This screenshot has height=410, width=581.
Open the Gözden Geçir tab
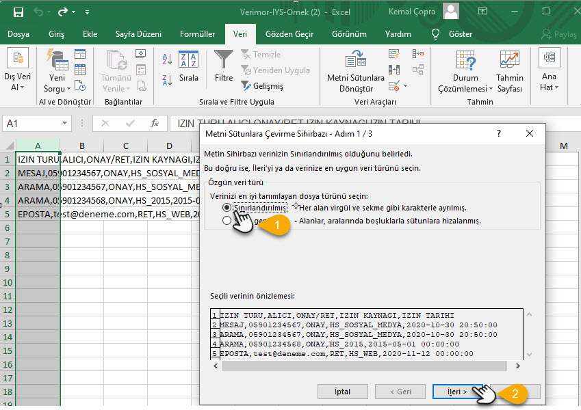coord(289,34)
